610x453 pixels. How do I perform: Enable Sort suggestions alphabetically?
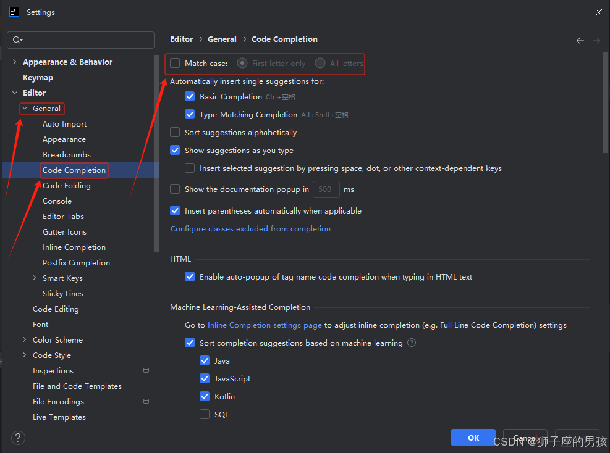pyautogui.click(x=175, y=132)
